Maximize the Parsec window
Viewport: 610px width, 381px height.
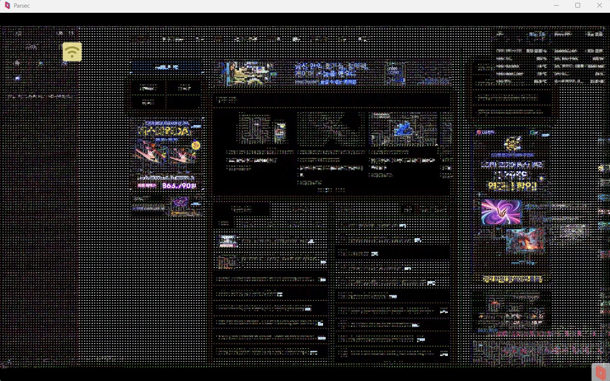click(x=578, y=5)
